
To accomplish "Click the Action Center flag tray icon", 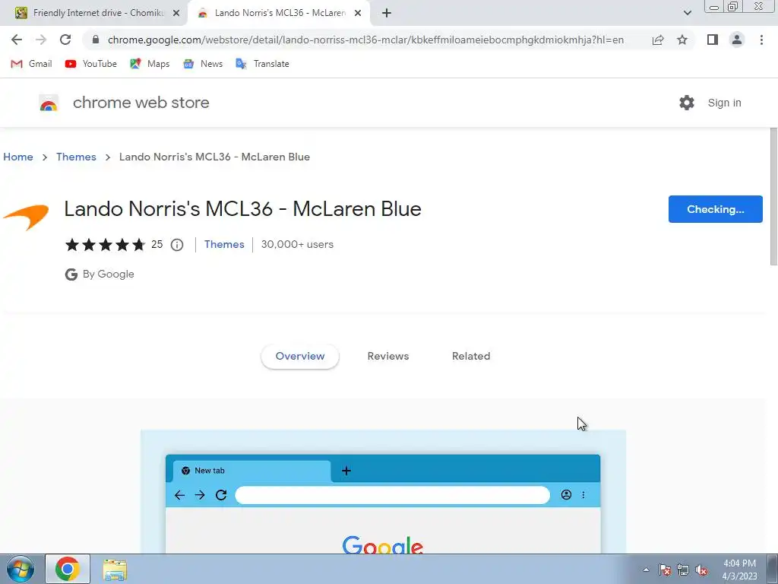I will click(x=665, y=570).
